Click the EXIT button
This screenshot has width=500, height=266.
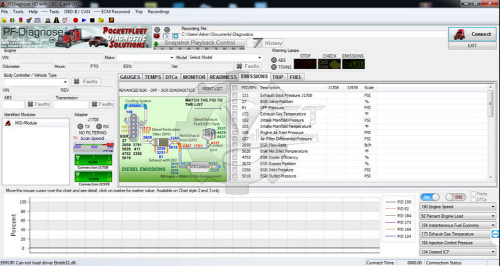tap(472, 46)
